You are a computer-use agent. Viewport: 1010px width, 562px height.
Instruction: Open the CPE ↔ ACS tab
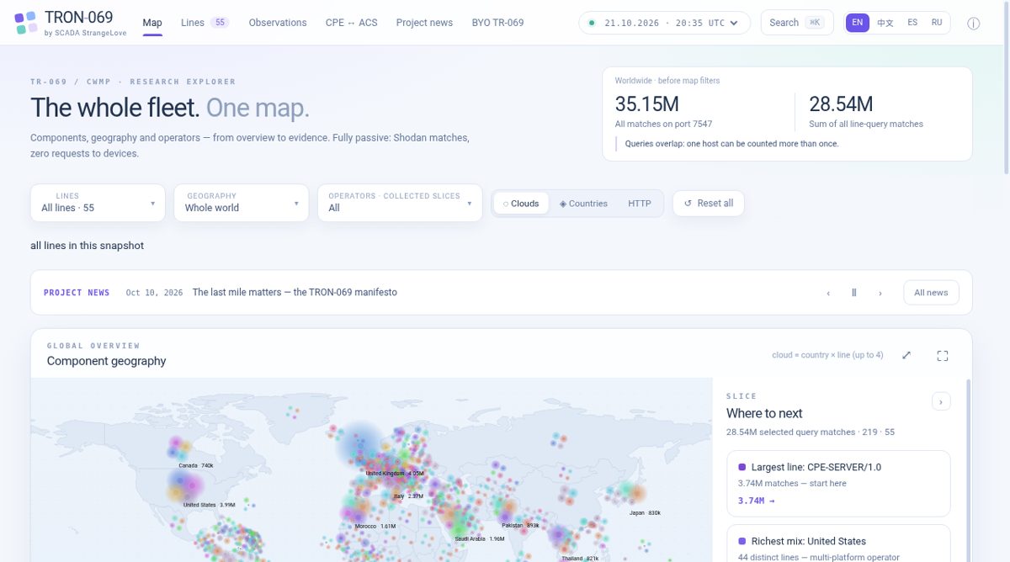point(351,23)
